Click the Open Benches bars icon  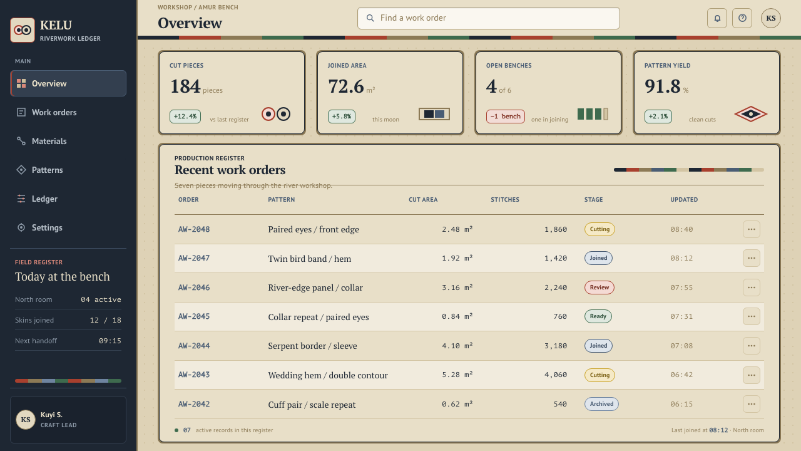[593, 114]
